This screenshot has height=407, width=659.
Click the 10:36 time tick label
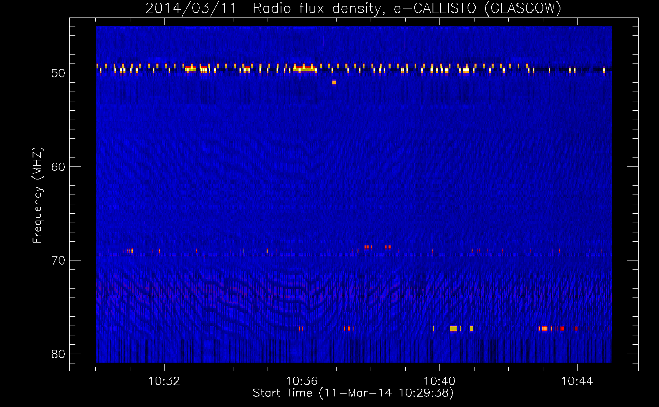[x=302, y=381]
